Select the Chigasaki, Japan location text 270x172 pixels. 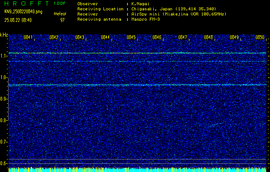[x=174, y=9]
